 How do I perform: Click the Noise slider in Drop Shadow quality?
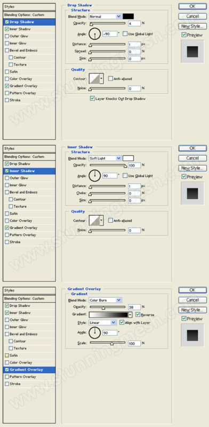click(108, 89)
